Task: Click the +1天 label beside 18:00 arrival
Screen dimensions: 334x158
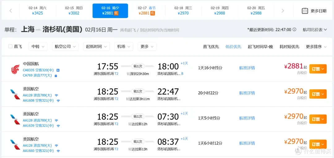Action: point(184,63)
